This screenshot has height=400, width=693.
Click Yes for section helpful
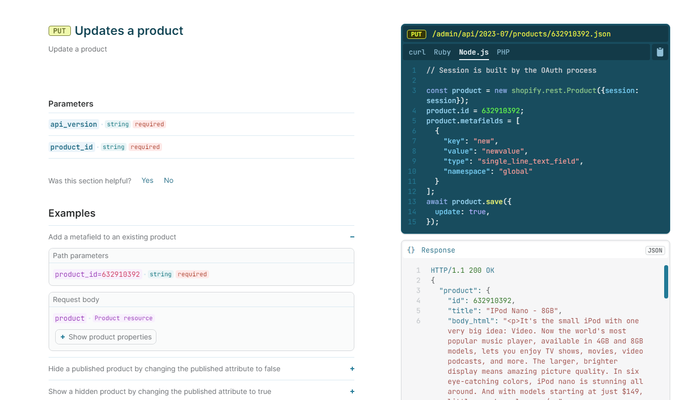(147, 180)
